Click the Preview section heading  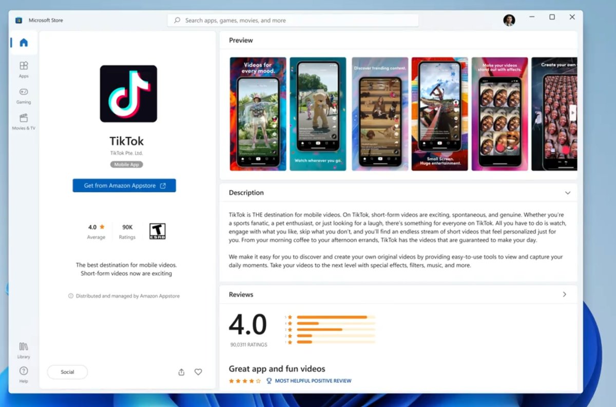241,40
